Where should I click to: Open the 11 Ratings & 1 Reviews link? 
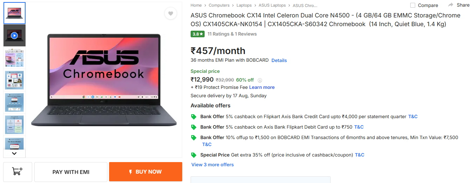point(232,34)
